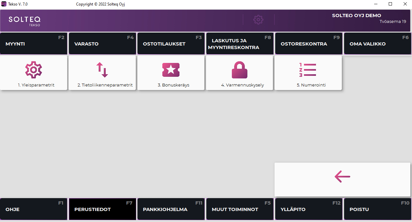Image resolution: width=412 pixels, height=222 pixels.
Task: Open Yleisparametrit gear icon tile
Action: pyautogui.click(x=34, y=70)
